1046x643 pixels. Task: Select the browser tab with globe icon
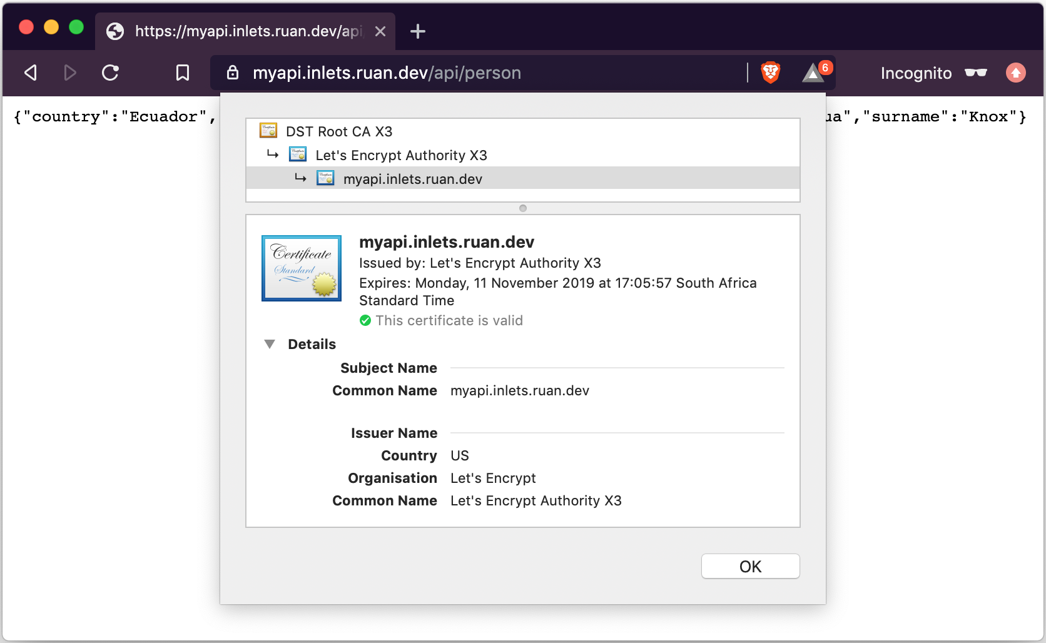click(245, 31)
